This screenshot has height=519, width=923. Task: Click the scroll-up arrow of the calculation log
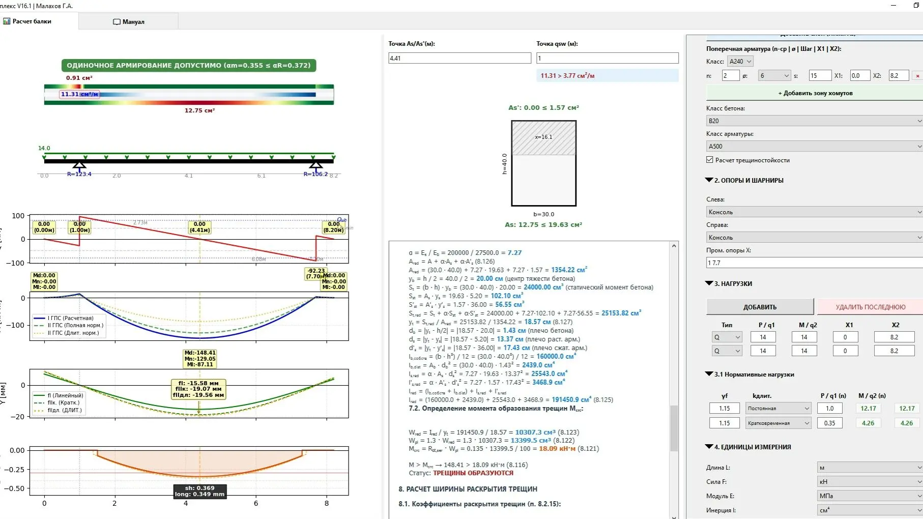tap(674, 246)
